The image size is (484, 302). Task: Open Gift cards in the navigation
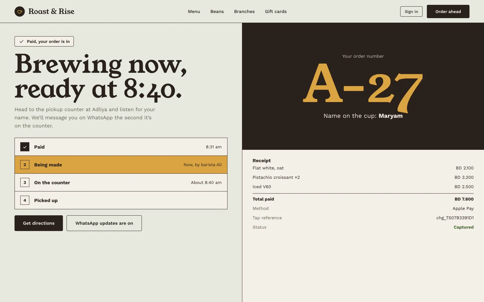tap(276, 11)
